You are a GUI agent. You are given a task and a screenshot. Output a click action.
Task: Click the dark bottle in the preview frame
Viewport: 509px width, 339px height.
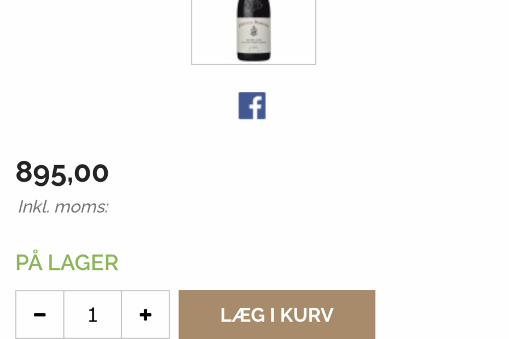pyautogui.click(x=253, y=31)
